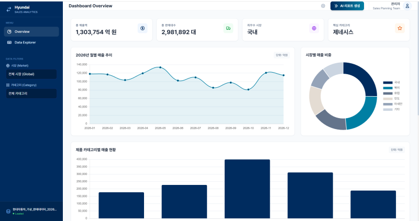The image size is (419, 221).
Task: Click the 국내 top market value
Action: click(252, 32)
